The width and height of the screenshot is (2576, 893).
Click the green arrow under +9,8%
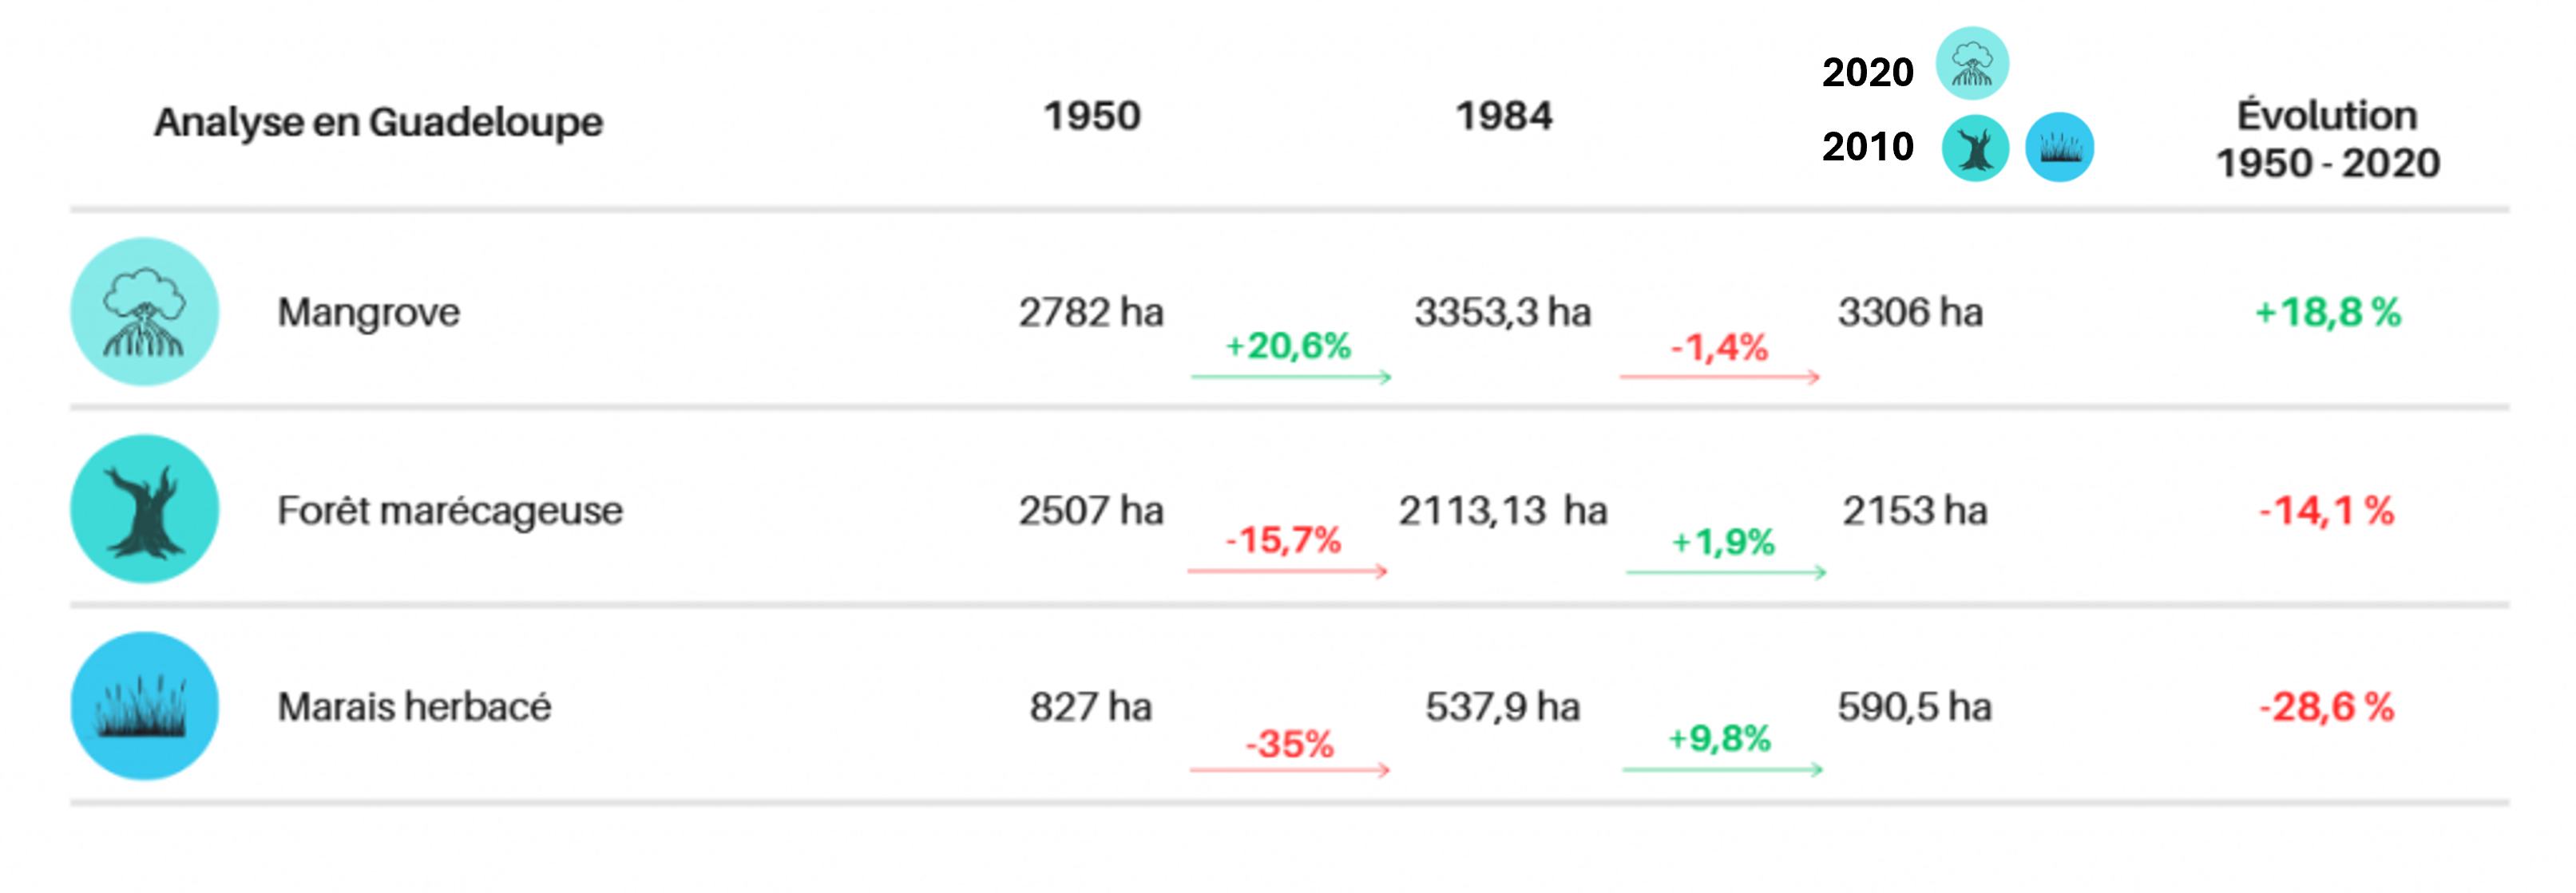click(x=1722, y=769)
